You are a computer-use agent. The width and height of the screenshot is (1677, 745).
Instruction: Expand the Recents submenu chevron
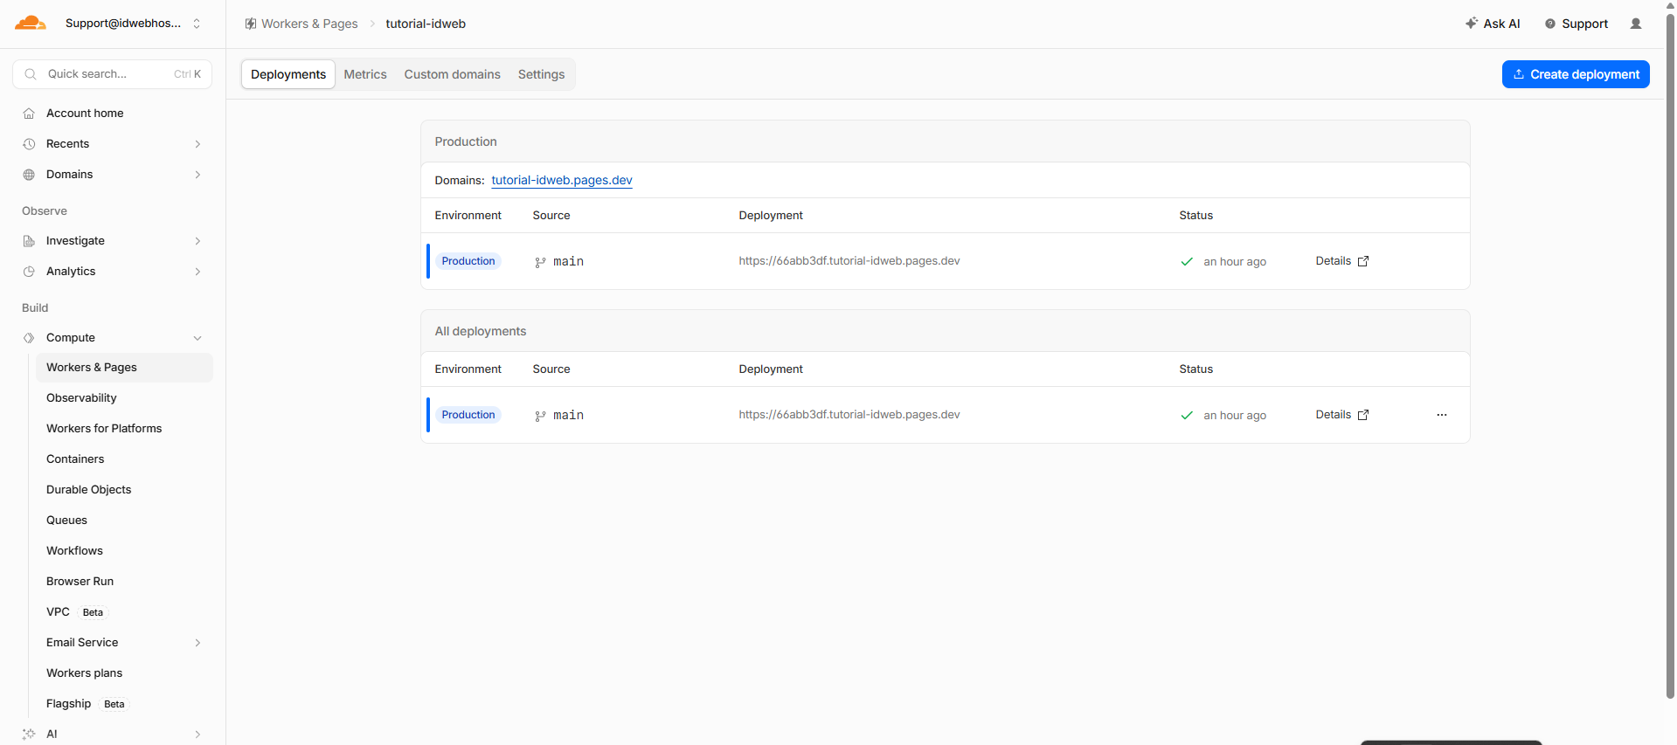point(197,144)
